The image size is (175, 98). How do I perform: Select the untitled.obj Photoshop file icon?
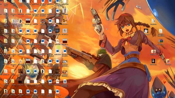pos(28,91)
